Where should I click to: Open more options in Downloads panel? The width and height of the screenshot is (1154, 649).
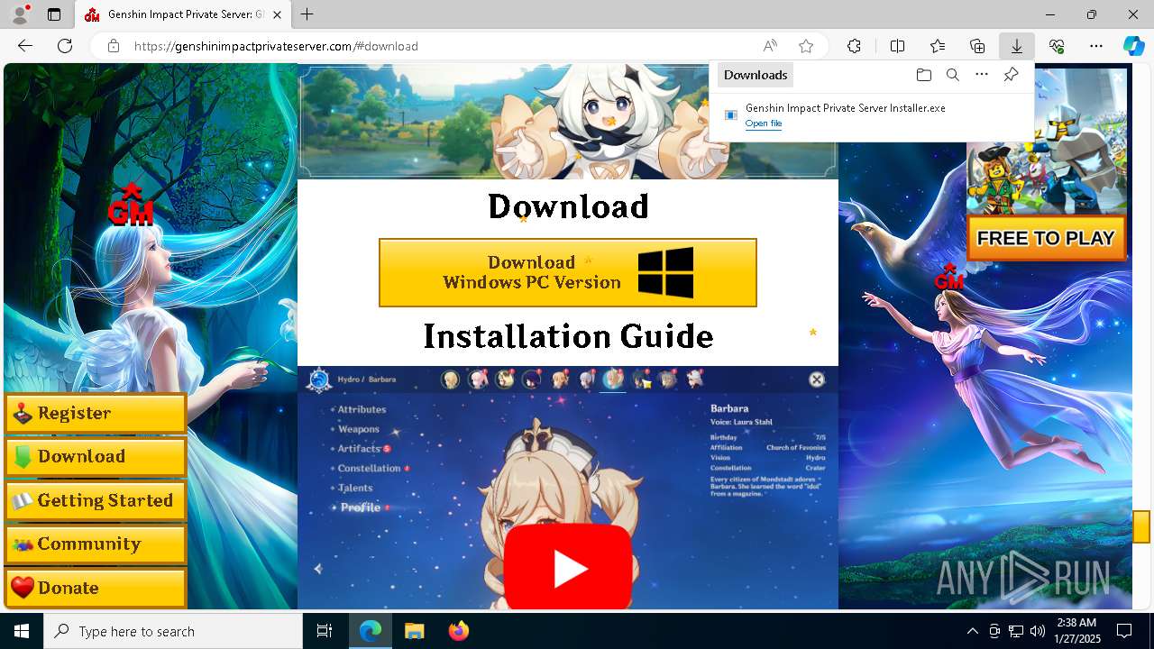pyautogui.click(x=982, y=75)
